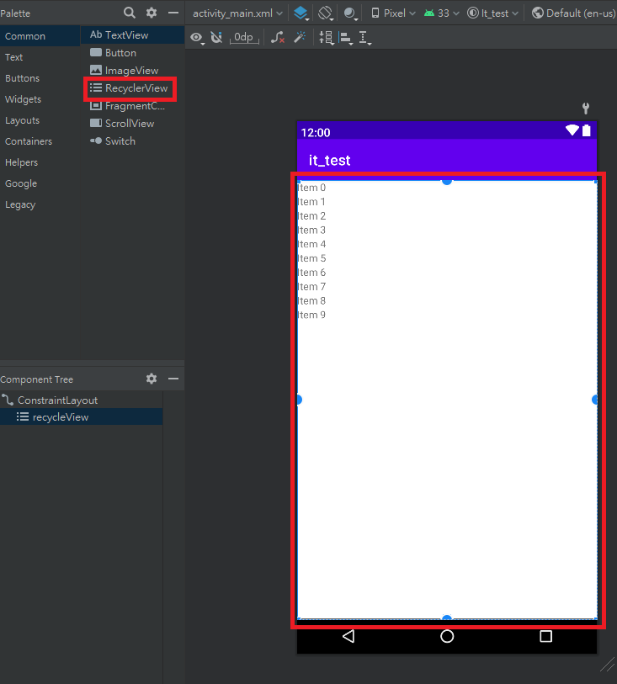617x684 pixels.
Task: Click the right constraint handle of RecyclerView
Action: pos(595,400)
